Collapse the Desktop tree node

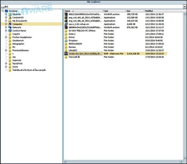tap(3, 11)
